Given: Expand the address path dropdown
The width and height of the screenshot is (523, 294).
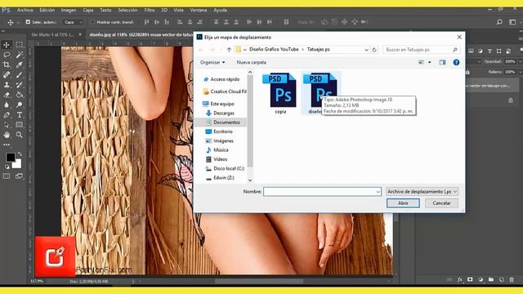Looking at the screenshot, I should 366,50.
